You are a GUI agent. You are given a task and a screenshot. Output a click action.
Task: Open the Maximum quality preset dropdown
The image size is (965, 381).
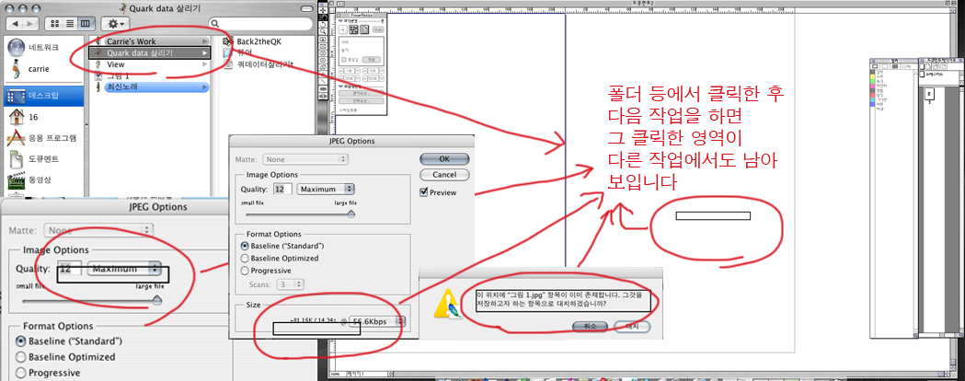(x=327, y=188)
